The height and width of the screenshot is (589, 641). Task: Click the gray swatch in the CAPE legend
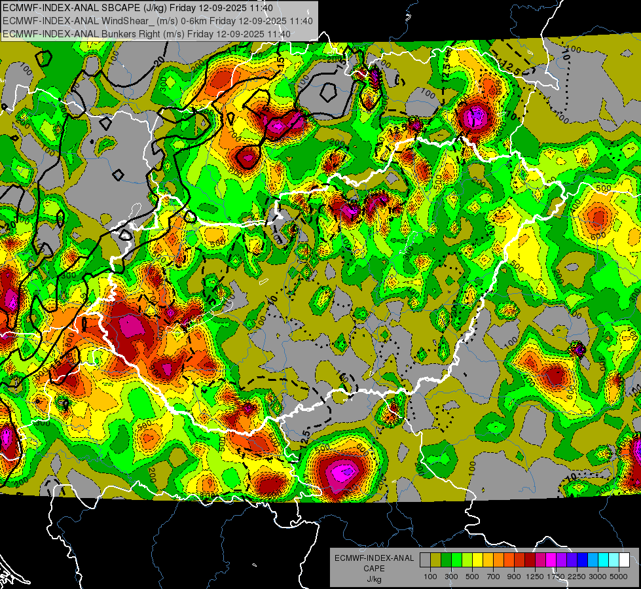click(x=425, y=560)
